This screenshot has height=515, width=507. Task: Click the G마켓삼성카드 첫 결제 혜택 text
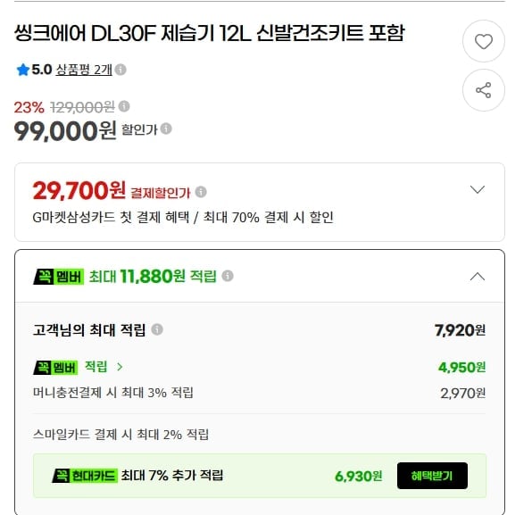(x=111, y=218)
